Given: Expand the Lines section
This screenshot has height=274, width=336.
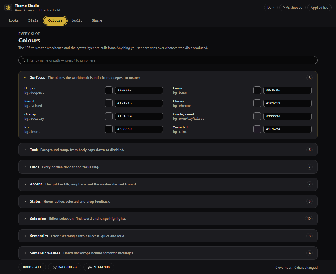Looking at the screenshot, I should [x=168, y=167].
